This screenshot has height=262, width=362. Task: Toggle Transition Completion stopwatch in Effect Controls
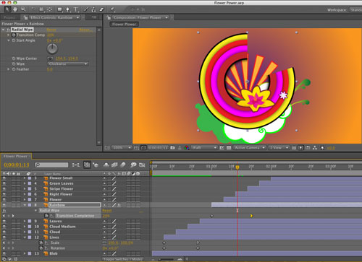(14, 35)
